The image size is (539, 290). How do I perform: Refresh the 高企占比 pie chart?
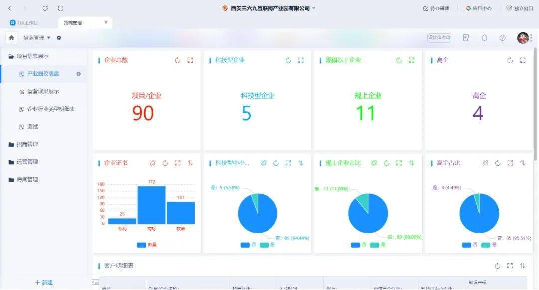point(498,163)
